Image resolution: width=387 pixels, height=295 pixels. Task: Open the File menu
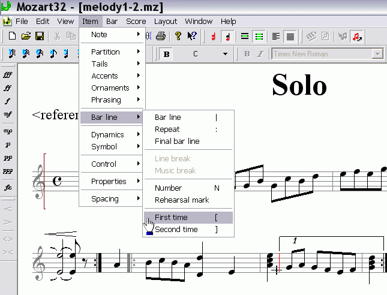point(22,22)
